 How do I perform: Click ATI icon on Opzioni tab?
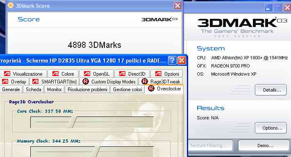(158, 74)
